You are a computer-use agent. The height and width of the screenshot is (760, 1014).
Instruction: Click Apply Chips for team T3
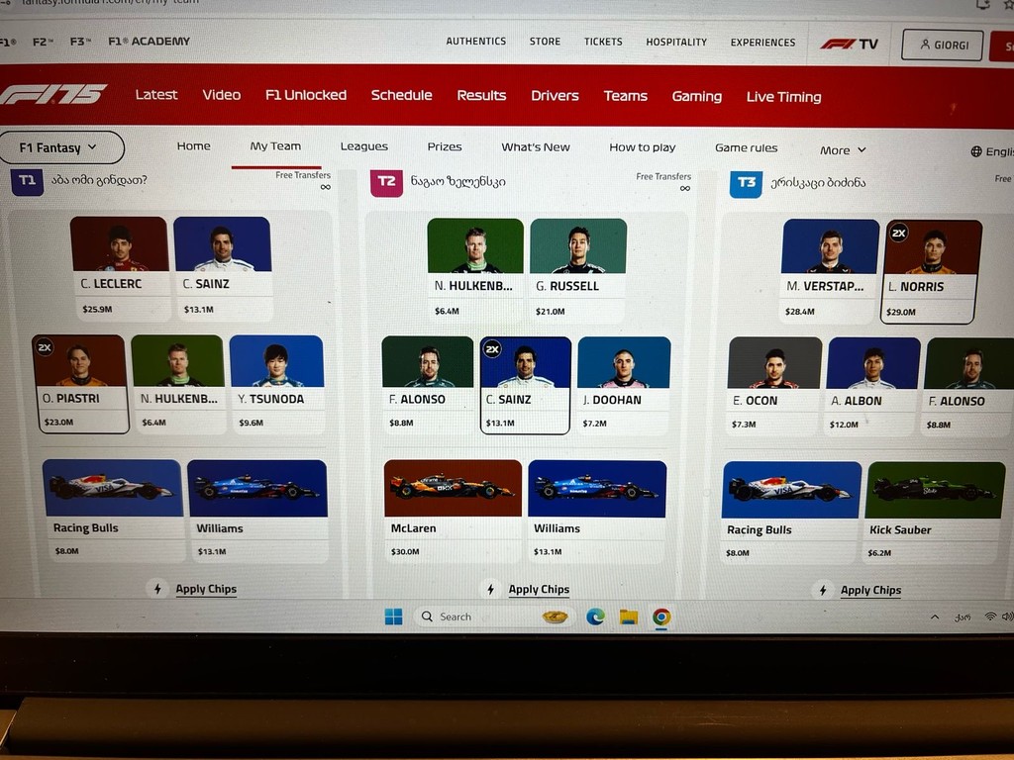tap(870, 590)
